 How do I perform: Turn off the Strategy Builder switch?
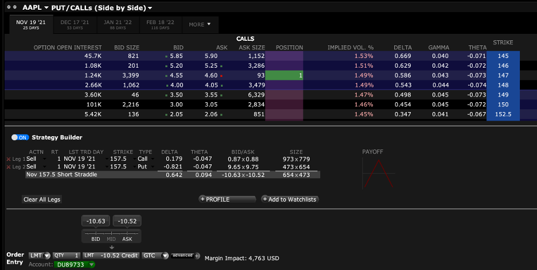(20, 137)
